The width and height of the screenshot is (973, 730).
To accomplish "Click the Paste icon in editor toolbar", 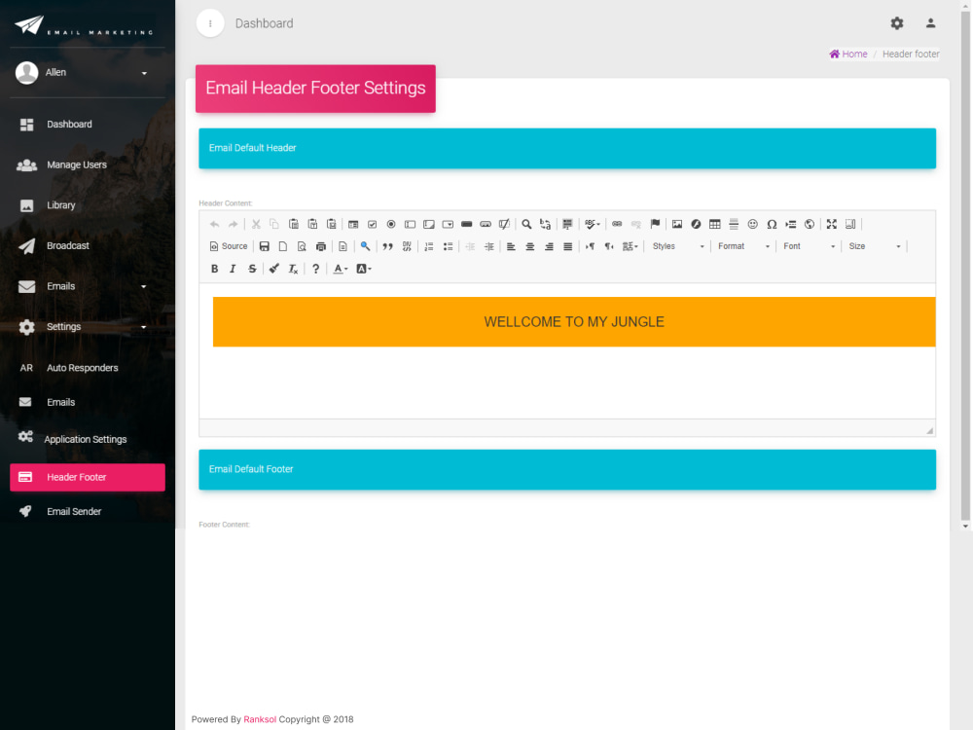I will tap(294, 224).
